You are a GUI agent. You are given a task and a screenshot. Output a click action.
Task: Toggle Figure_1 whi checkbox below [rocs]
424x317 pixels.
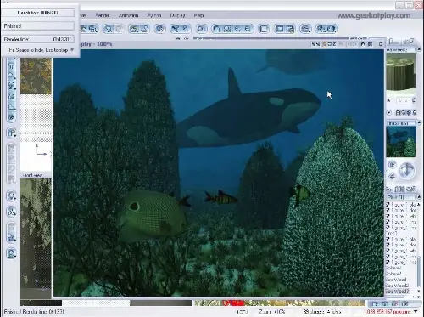click(388, 251)
